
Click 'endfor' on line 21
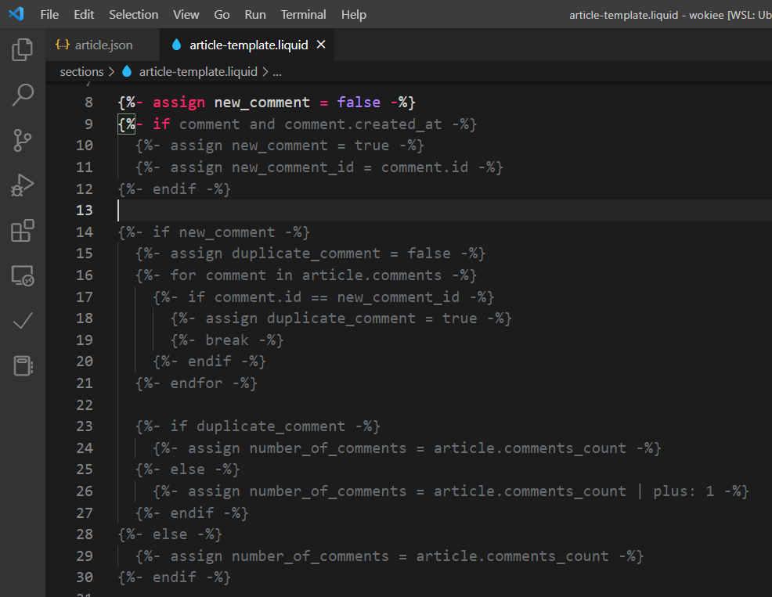click(197, 383)
